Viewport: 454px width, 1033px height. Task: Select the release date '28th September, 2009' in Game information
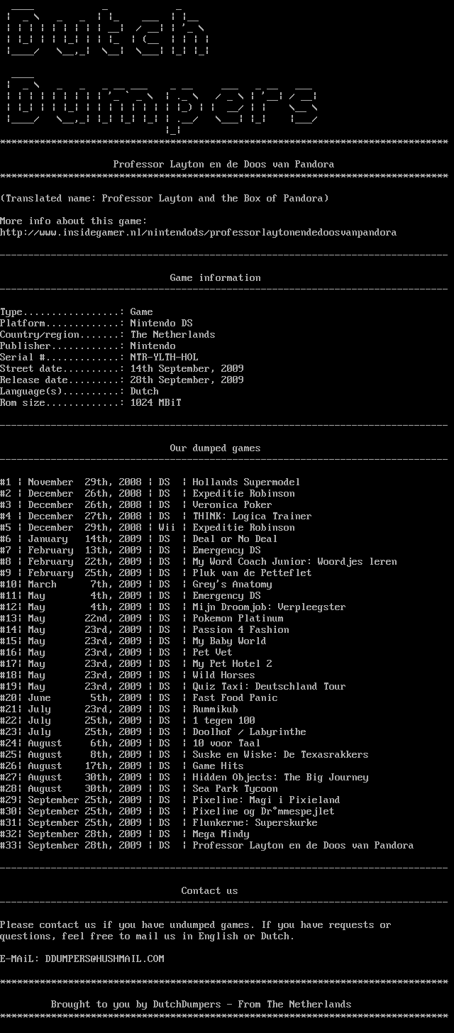187,380
